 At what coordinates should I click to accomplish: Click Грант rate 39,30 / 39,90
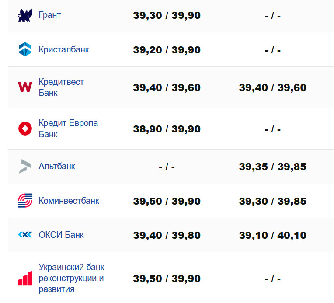[167, 16]
